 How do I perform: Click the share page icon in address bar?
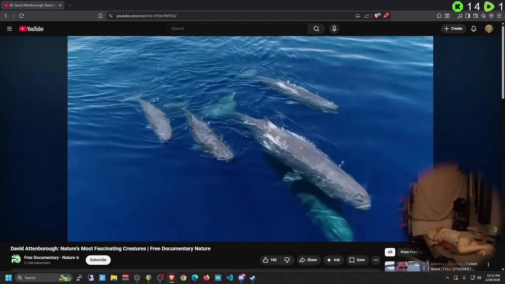tap(367, 16)
